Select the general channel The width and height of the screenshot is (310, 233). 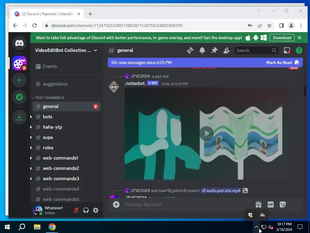point(66,106)
